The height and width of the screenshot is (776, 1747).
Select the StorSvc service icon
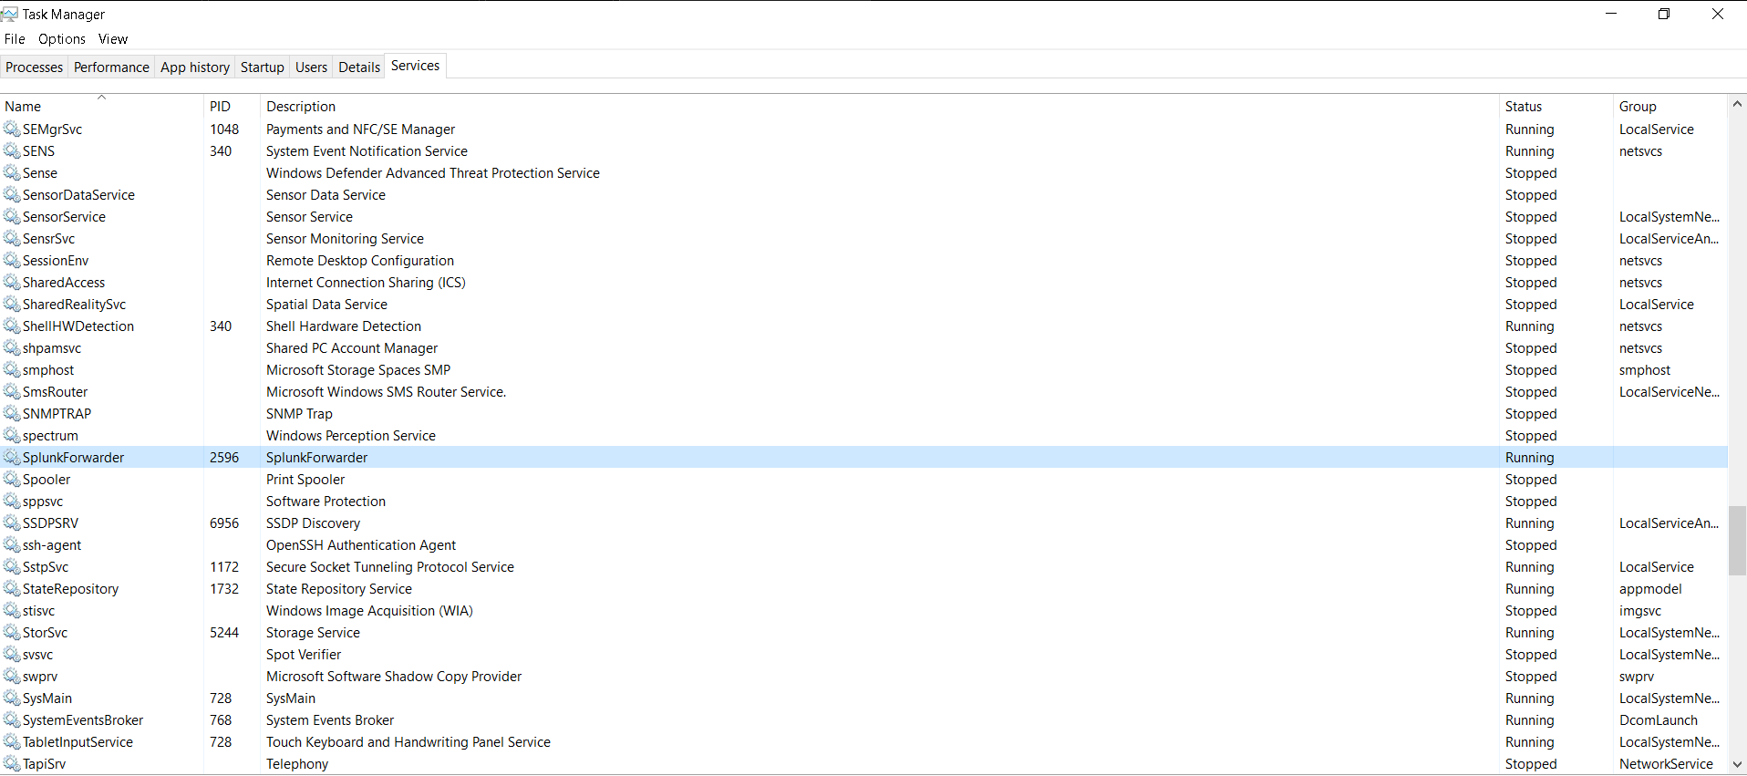tap(12, 632)
